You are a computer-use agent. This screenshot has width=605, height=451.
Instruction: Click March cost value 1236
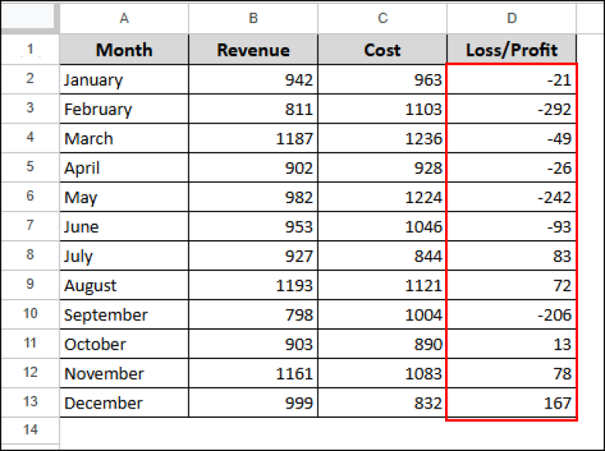coord(382,139)
